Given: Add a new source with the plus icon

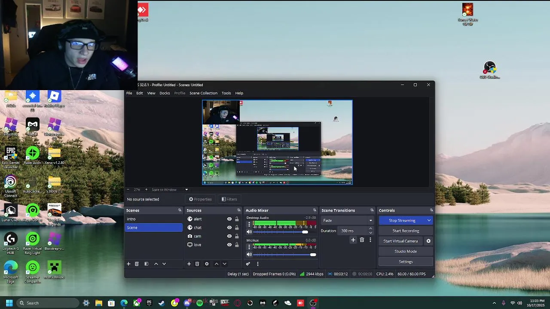Looking at the screenshot, I should 189,264.
